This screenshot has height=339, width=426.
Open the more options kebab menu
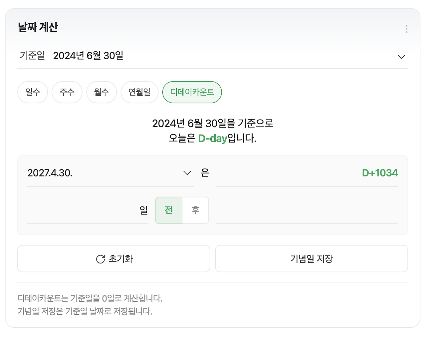coord(406,29)
